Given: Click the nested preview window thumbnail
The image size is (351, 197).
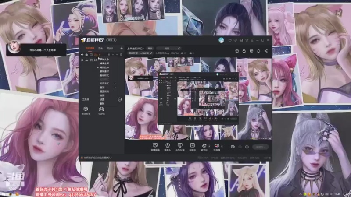Looking at the screenshot, I should (198, 98).
